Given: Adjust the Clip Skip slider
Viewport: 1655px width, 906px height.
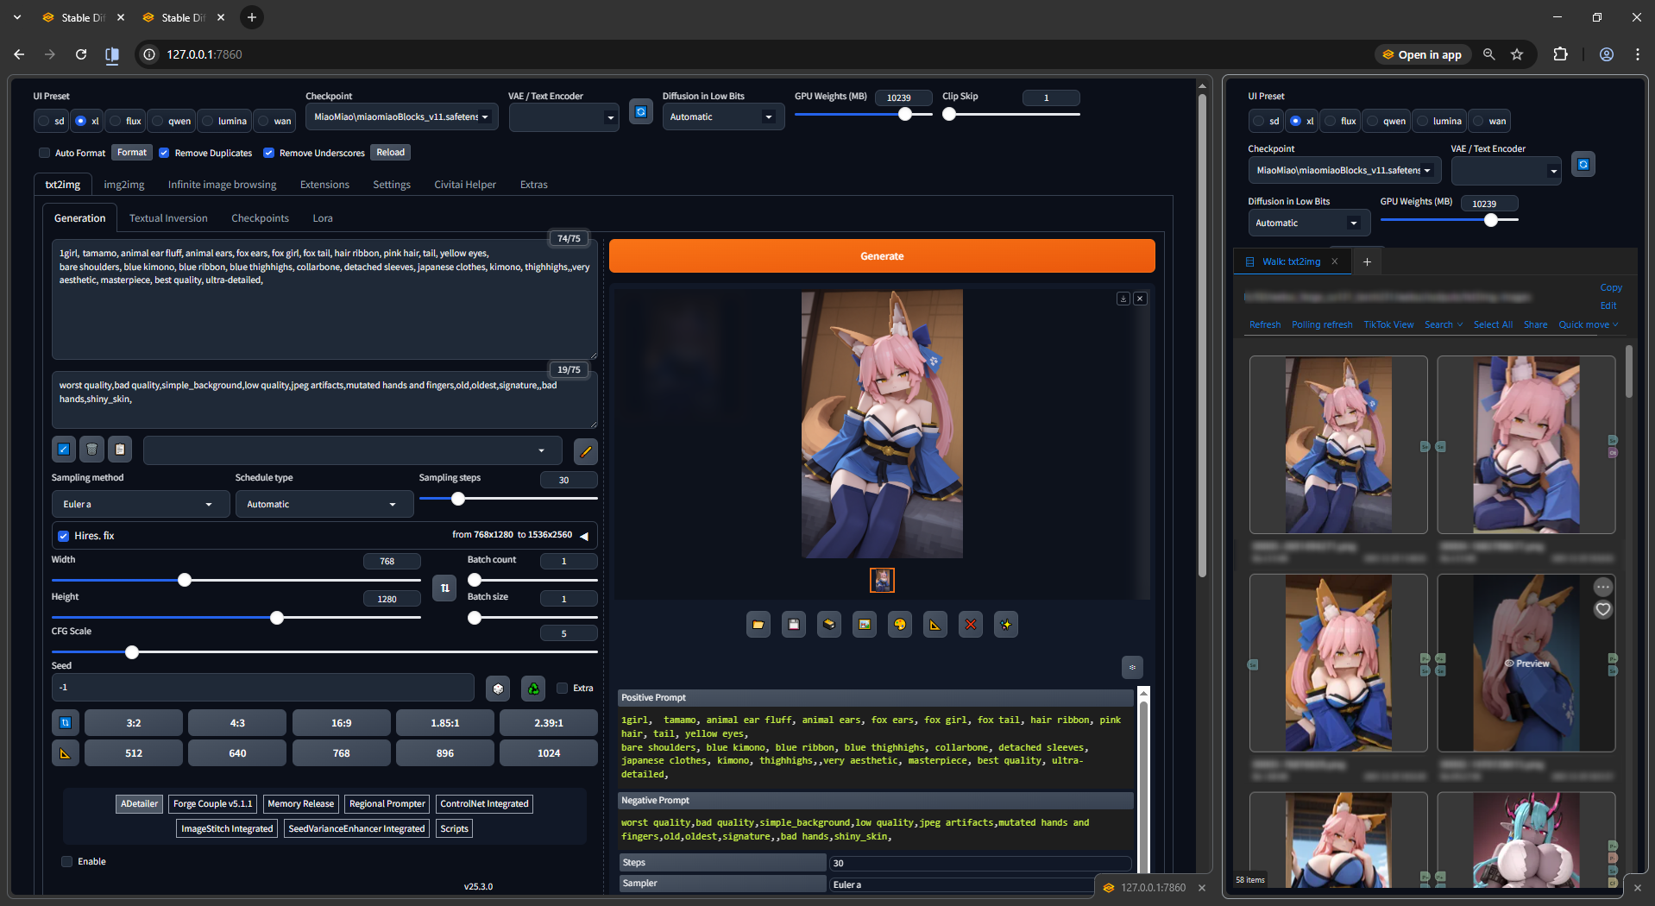Looking at the screenshot, I should [x=1010, y=115].
